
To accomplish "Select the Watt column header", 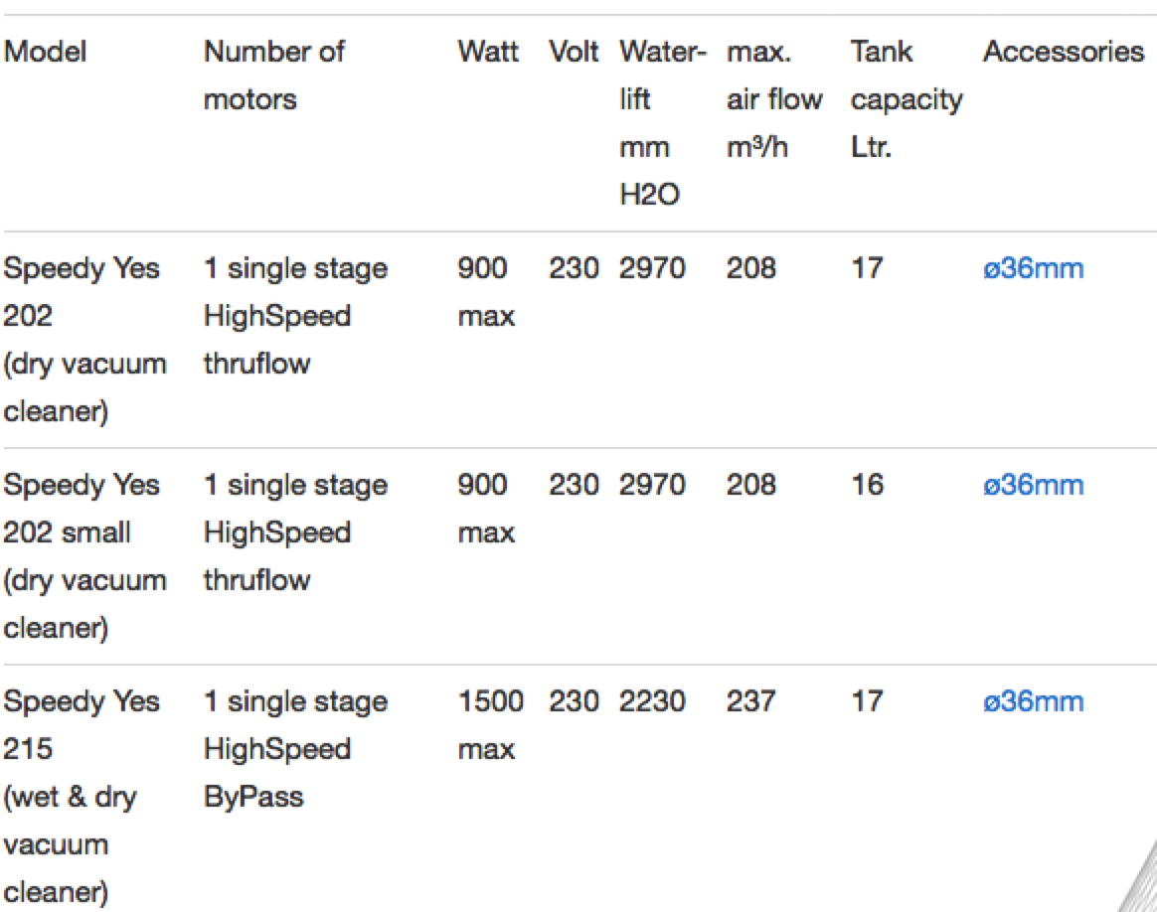I will click(x=488, y=52).
